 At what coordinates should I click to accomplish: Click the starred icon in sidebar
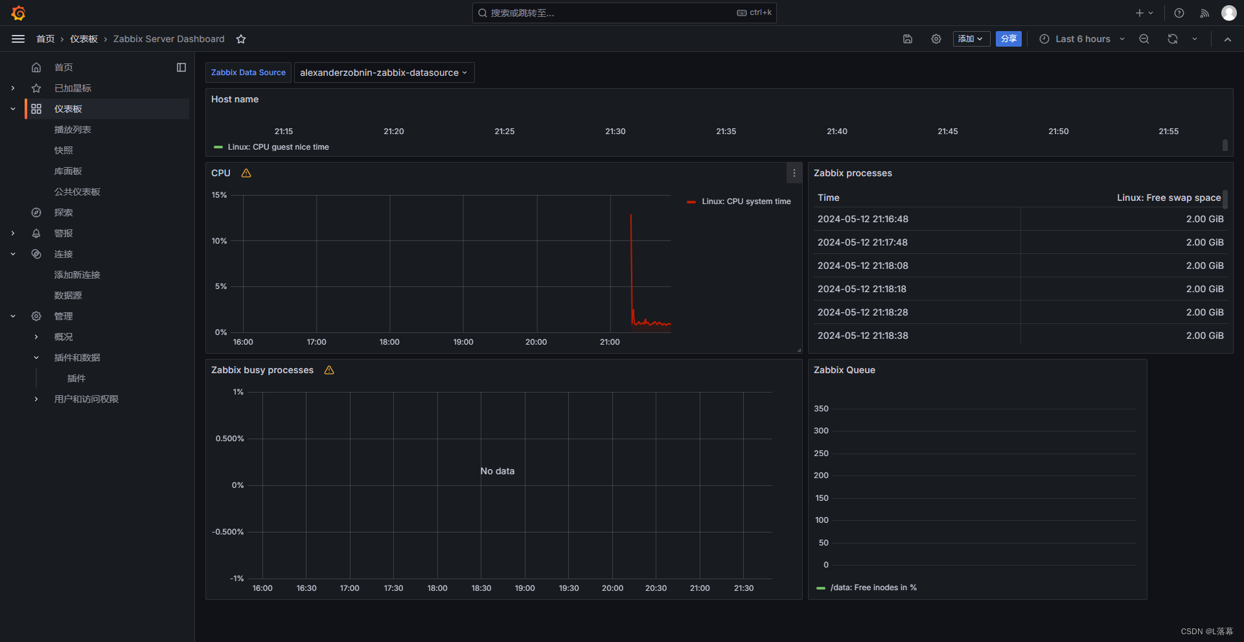pos(36,88)
